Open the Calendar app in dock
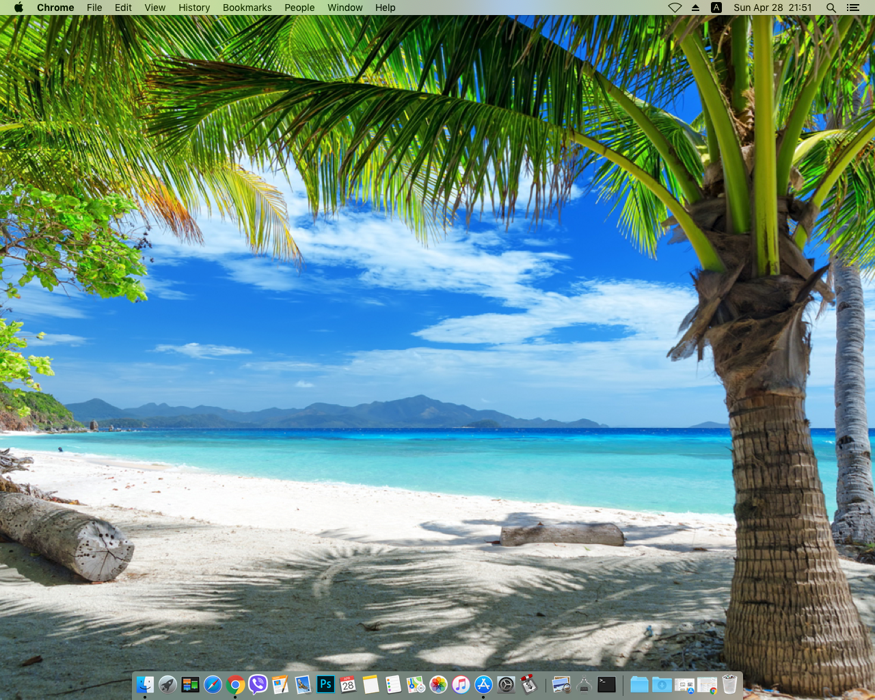The image size is (875, 700). (x=348, y=684)
